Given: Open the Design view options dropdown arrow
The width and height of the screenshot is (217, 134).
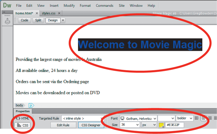Looking at the screenshot, I should pyautogui.click(x=63, y=20).
